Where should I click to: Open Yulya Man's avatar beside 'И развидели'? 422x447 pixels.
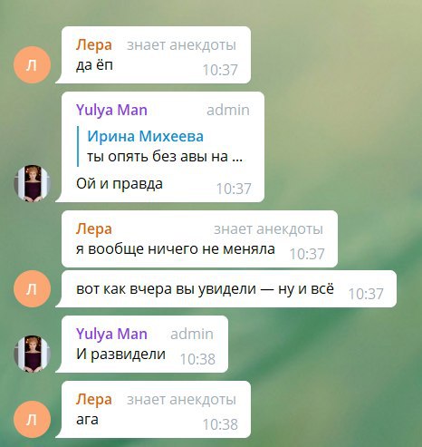(32, 354)
